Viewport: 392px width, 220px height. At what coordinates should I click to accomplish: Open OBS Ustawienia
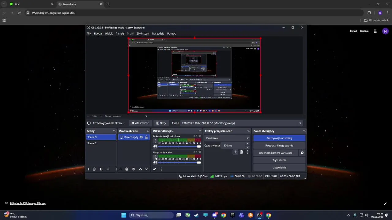click(279, 167)
